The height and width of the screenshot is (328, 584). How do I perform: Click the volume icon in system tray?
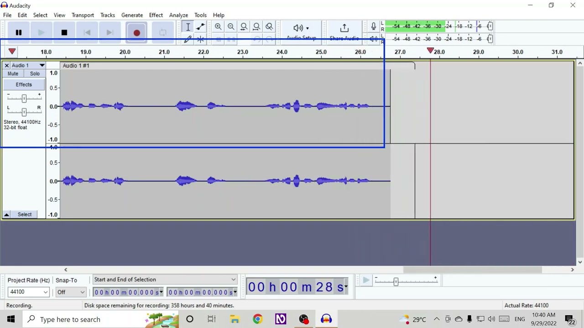pyautogui.click(x=491, y=319)
